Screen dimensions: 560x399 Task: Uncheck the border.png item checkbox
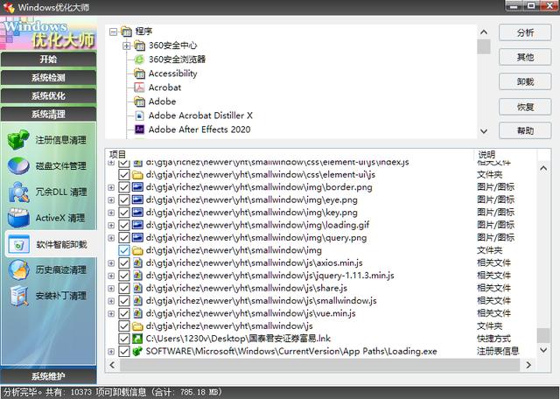point(124,187)
